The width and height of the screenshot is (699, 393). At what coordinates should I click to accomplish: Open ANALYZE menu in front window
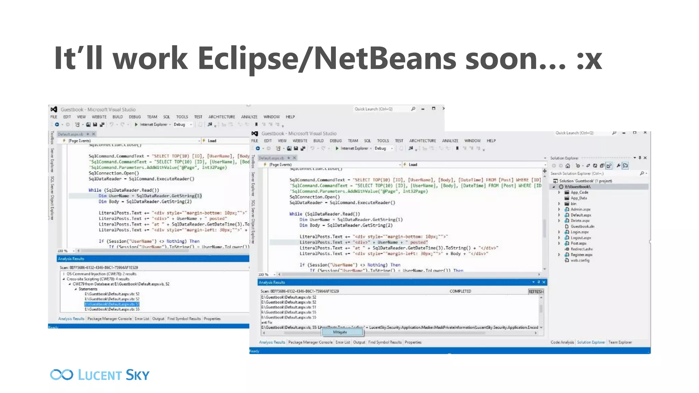click(450, 141)
